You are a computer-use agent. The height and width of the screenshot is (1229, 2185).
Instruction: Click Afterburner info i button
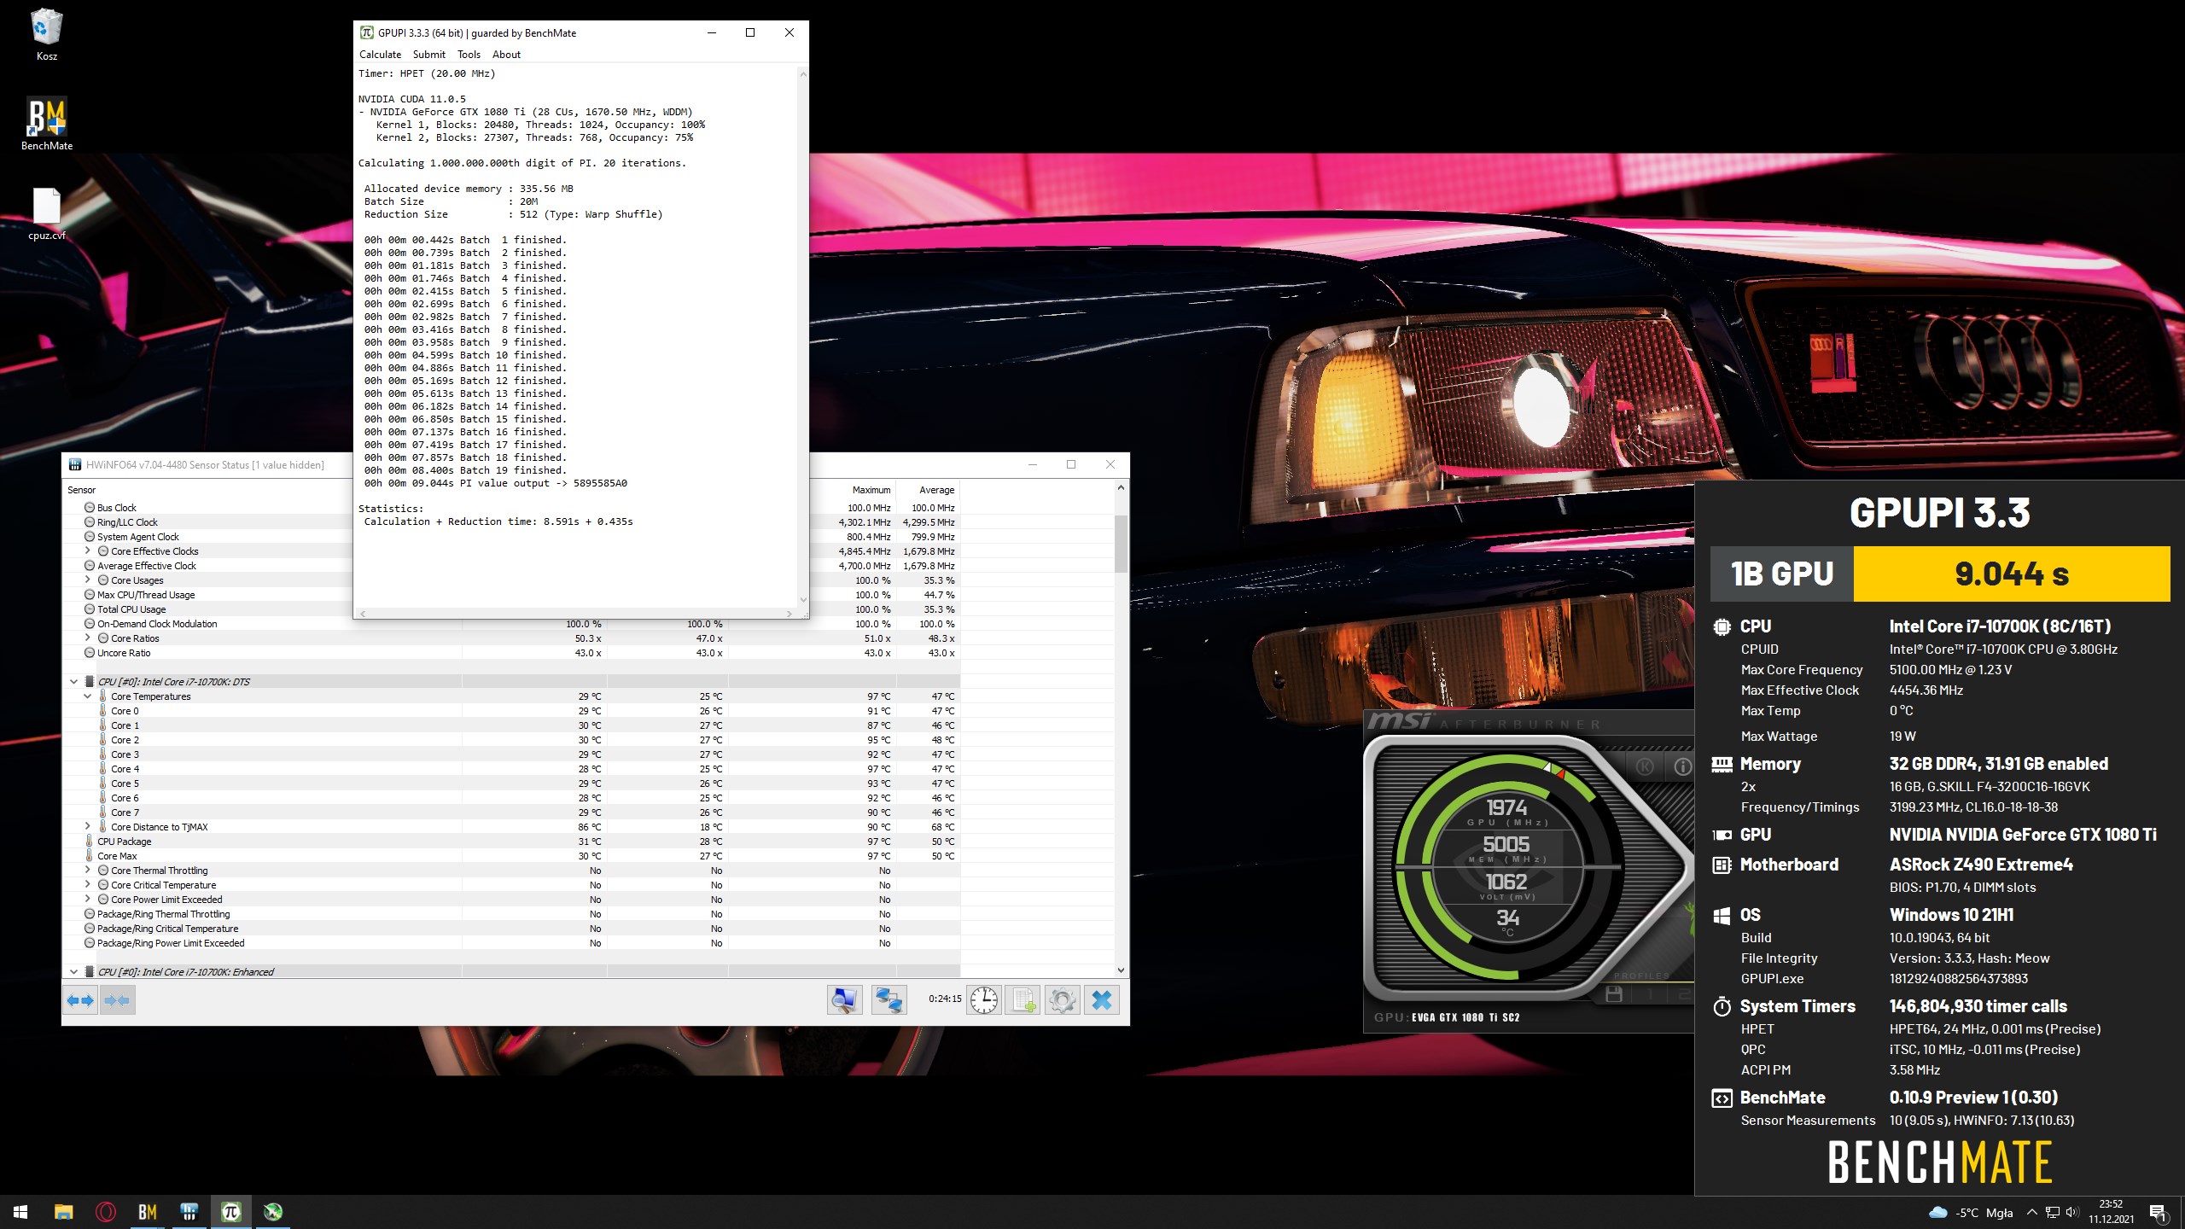(1682, 766)
